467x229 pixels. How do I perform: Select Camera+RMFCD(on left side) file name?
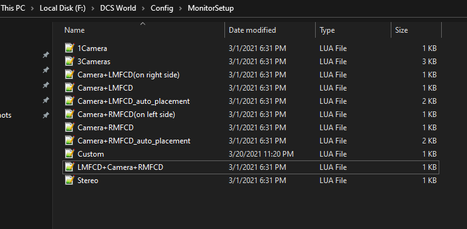[126, 114]
